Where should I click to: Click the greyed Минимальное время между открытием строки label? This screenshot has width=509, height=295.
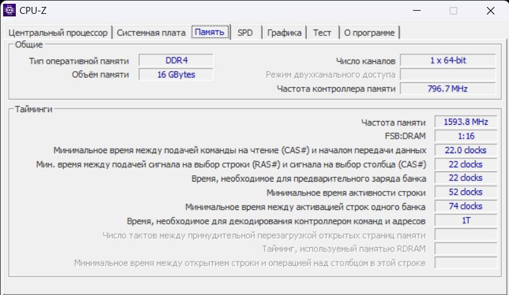(x=249, y=263)
